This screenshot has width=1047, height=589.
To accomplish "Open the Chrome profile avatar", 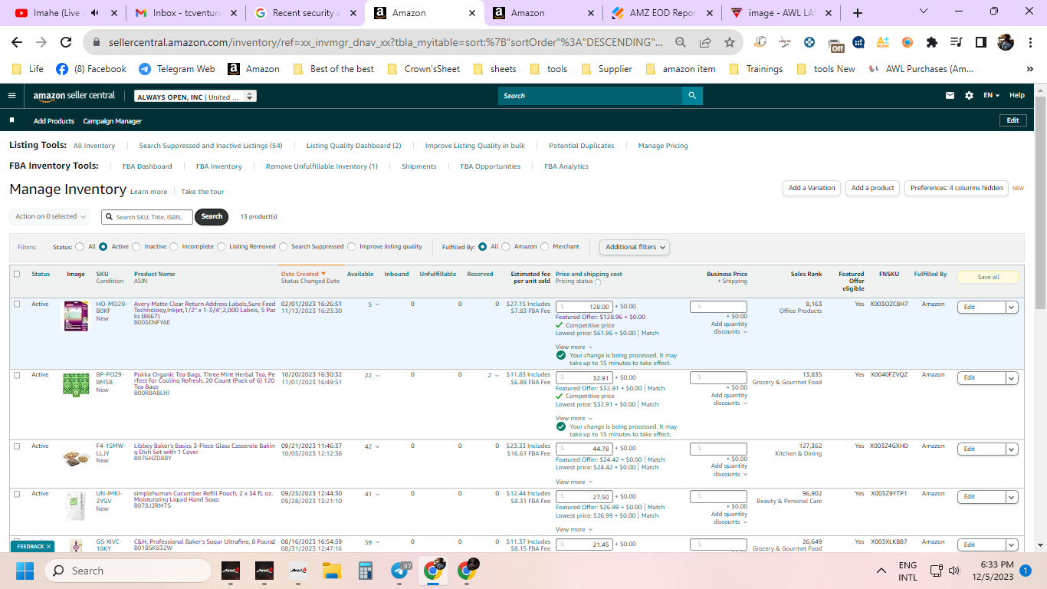I will point(1006,42).
